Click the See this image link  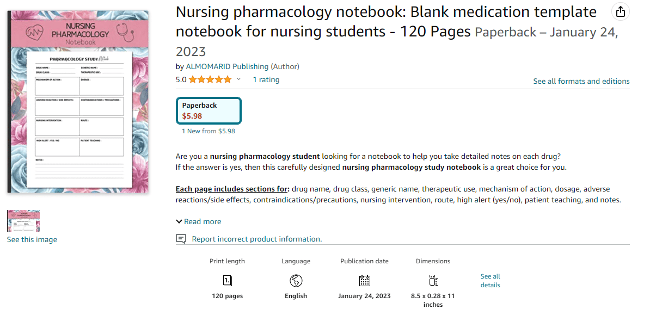32,239
